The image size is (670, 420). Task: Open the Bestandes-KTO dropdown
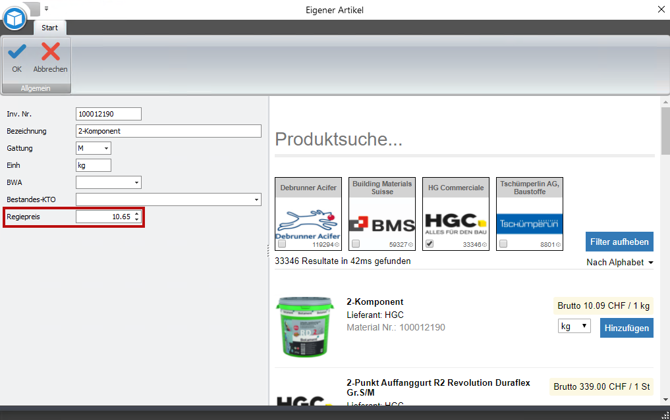coord(256,199)
